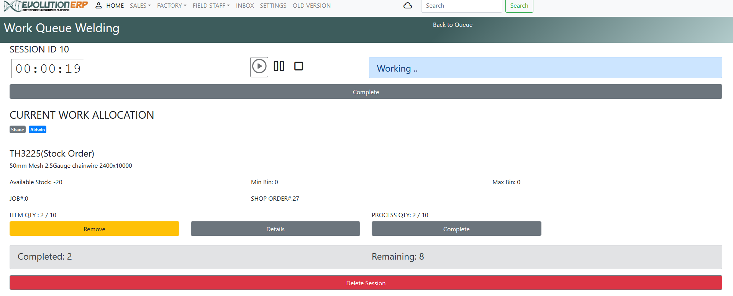Image resolution: width=733 pixels, height=296 pixels.
Task: Open the Factory dropdown menu
Action: click(171, 6)
